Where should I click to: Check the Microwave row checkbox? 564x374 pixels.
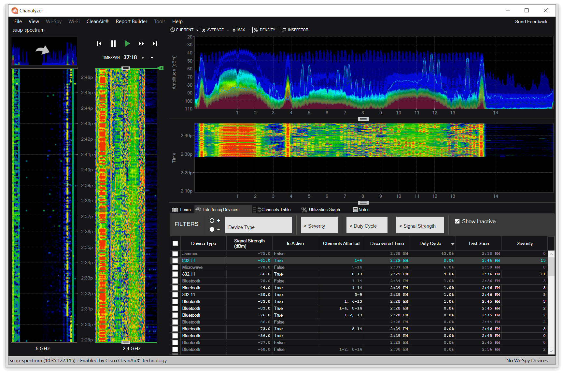tap(175, 267)
